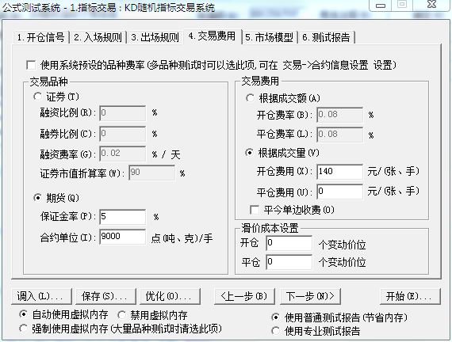Click the disabled 融资比例(R) field

coord(122,113)
